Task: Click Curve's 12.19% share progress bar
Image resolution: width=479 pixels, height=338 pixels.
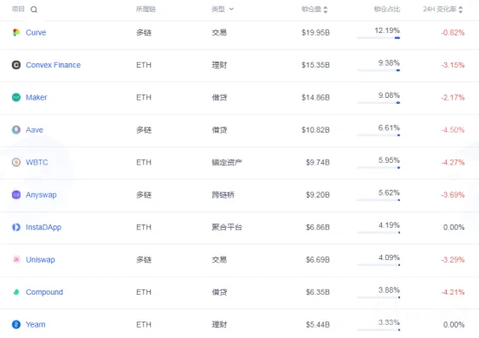Action: [379, 38]
